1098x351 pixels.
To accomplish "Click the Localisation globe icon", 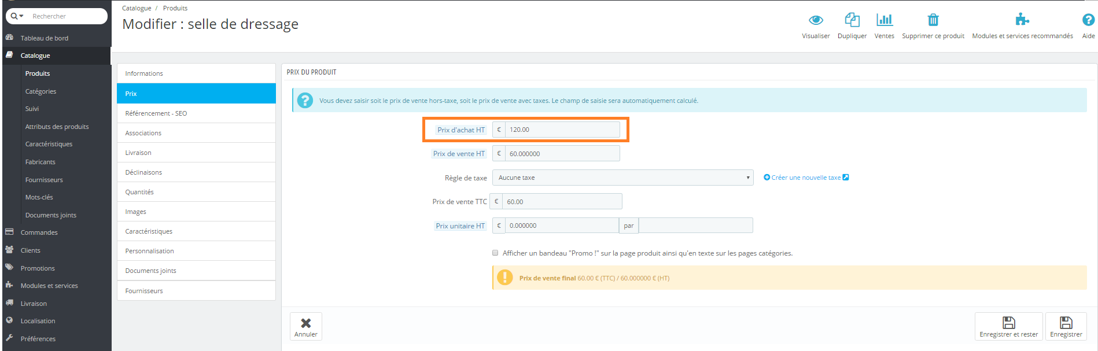I will coord(9,320).
